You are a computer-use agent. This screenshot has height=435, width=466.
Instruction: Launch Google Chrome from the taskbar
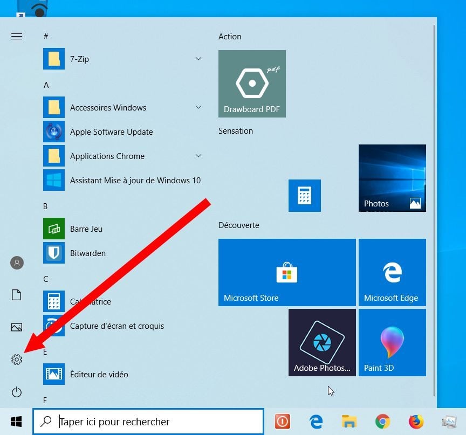click(x=383, y=422)
